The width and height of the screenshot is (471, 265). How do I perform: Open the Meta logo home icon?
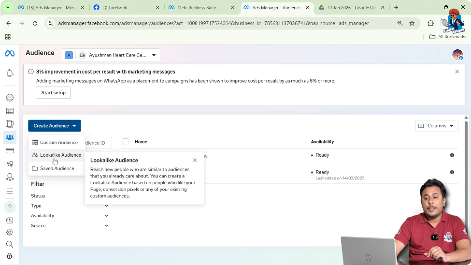10,53
